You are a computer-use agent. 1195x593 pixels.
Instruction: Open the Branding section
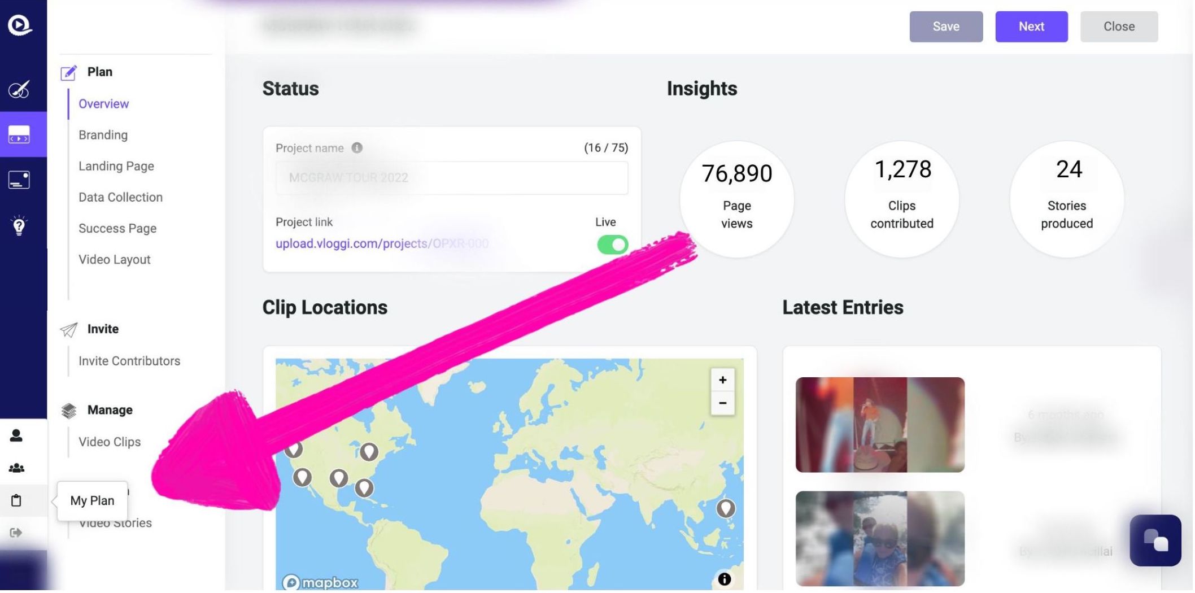tap(103, 135)
